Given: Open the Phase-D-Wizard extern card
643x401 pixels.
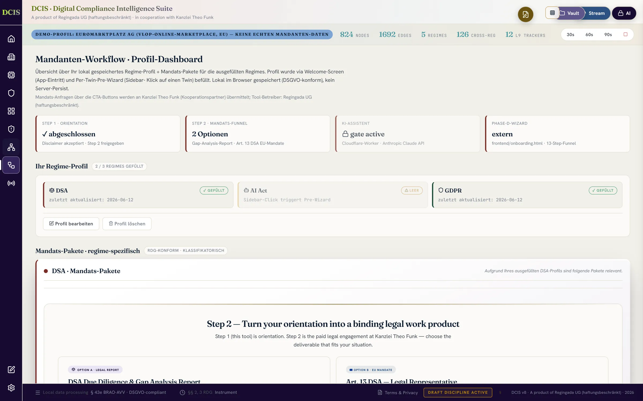Looking at the screenshot, I should 558,134.
